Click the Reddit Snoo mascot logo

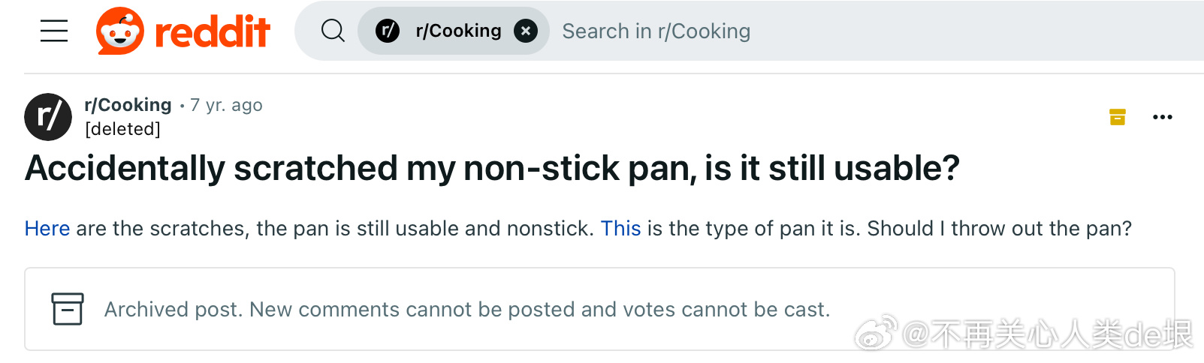tap(119, 31)
